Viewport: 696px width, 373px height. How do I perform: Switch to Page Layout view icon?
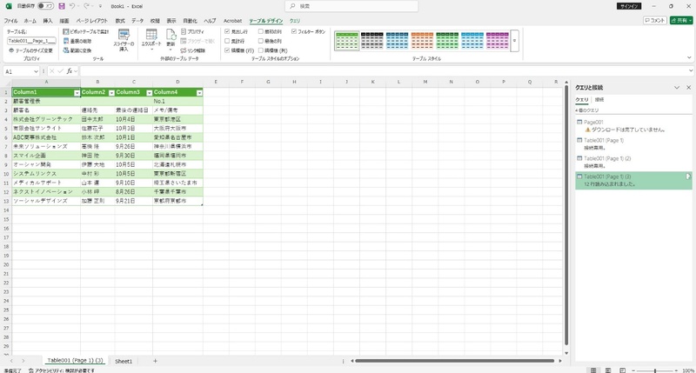coord(608,370)
